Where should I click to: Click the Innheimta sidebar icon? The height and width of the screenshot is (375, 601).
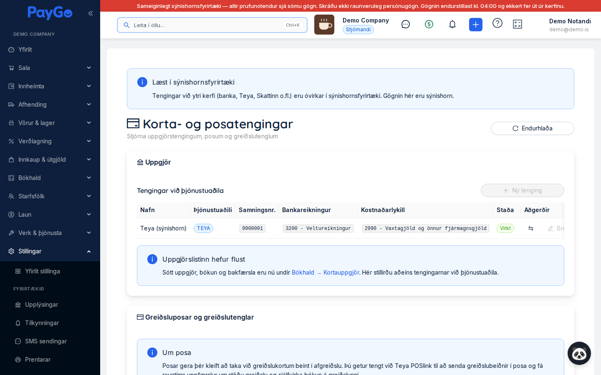click(11, 86)
